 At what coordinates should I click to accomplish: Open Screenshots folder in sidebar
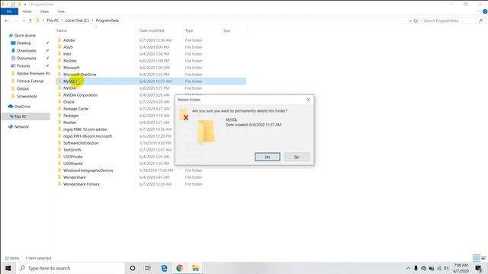(27, 97)
